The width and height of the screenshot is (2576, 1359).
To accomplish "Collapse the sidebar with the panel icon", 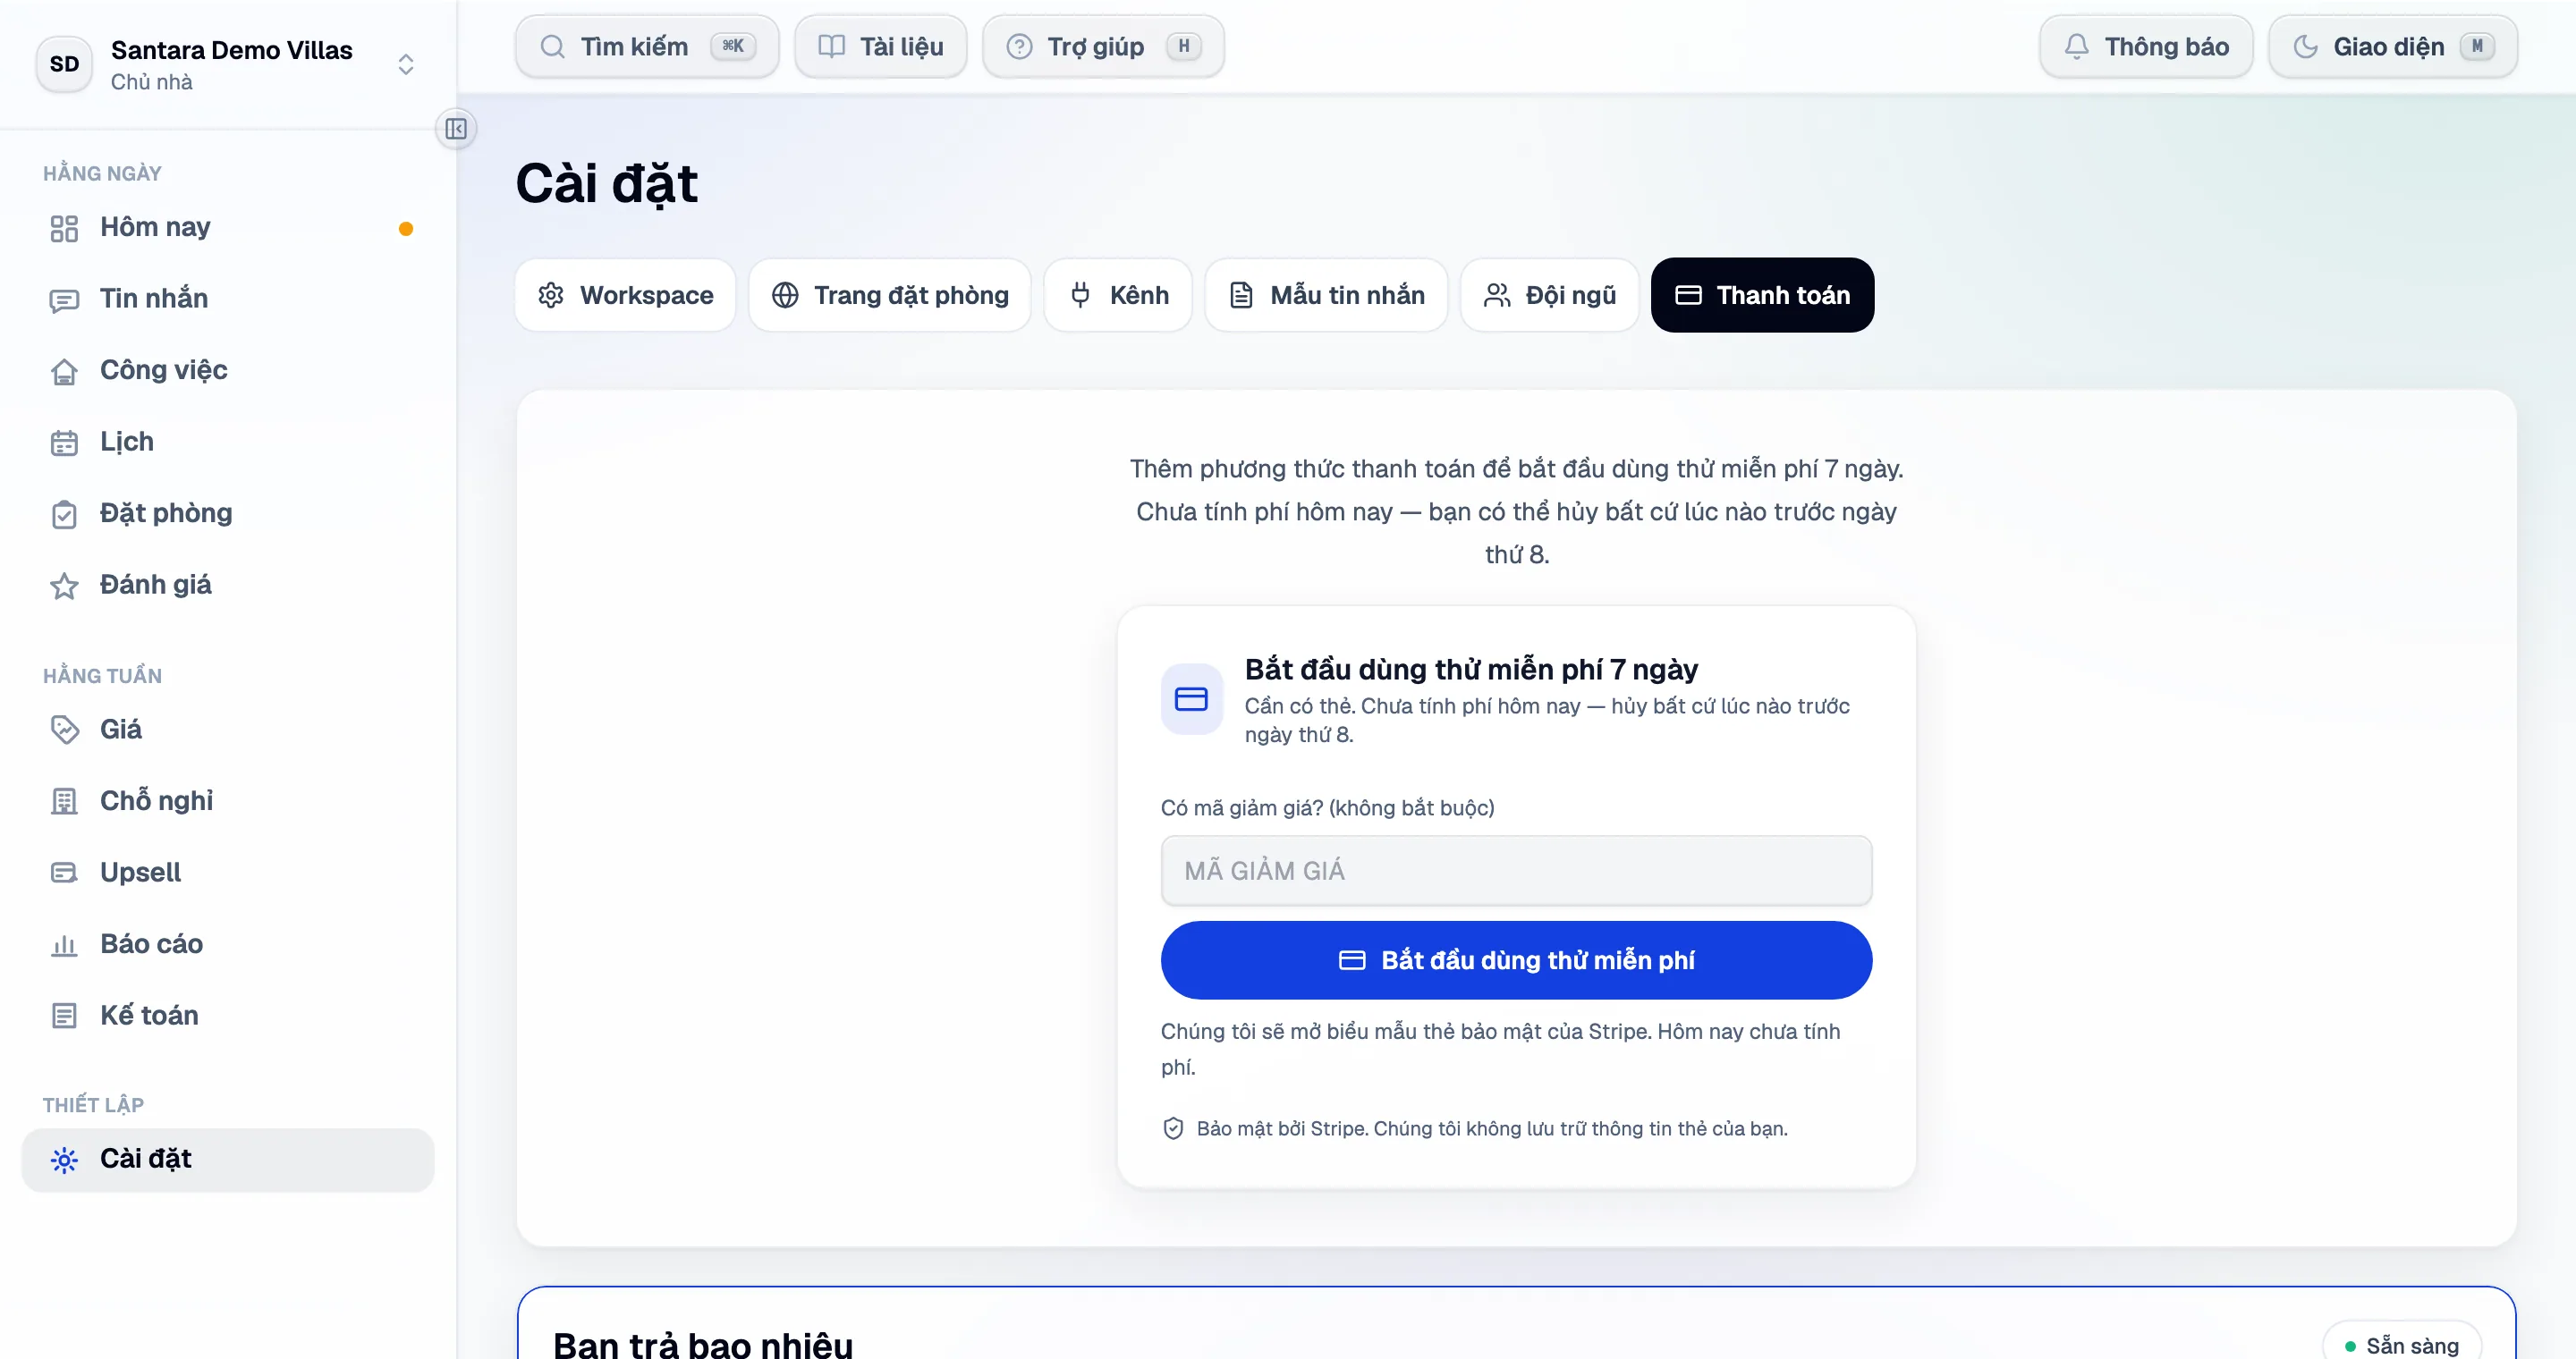I will (456, 129).
